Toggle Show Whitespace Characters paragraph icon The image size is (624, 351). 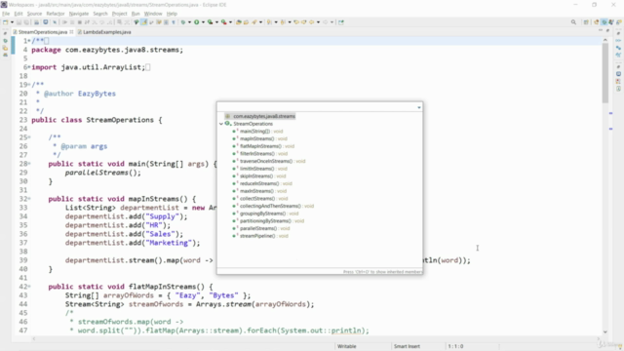tap(174, 22)
